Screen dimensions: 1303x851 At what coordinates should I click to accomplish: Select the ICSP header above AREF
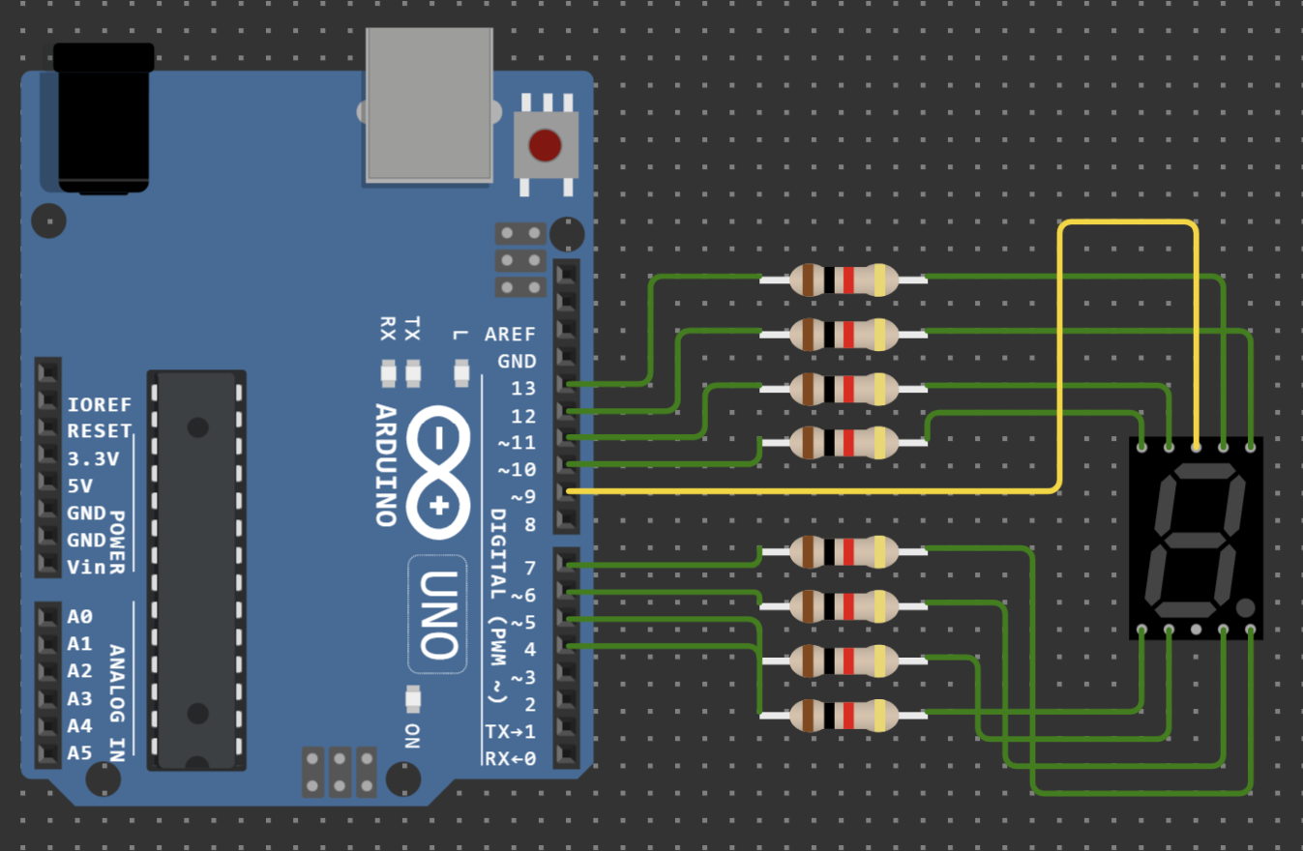click(x=520, y=260)
